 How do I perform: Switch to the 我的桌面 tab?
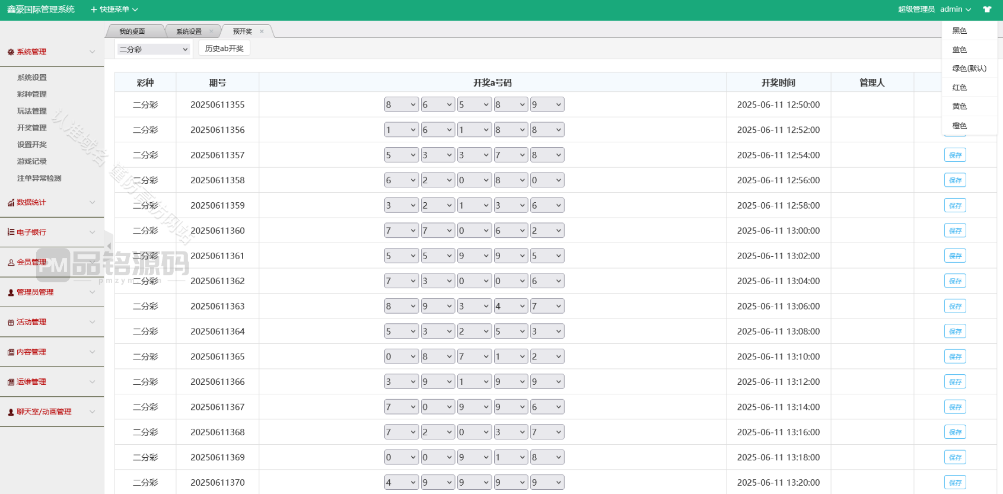point(132,31)
